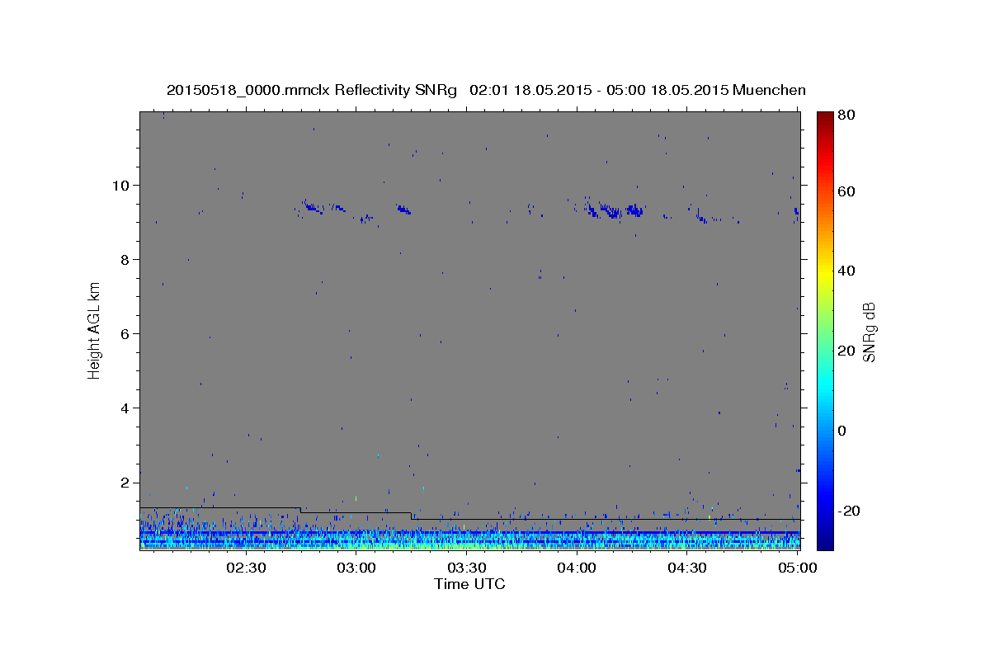This screenshot has height=660, width=990.
Task: Click the cloud echo near 04:10 at 9 km
Action: click(612, 211)
